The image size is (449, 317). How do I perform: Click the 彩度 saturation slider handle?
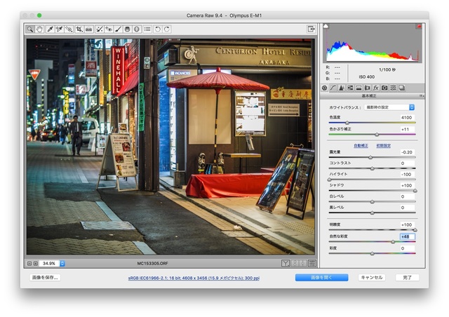coord(373,253)
